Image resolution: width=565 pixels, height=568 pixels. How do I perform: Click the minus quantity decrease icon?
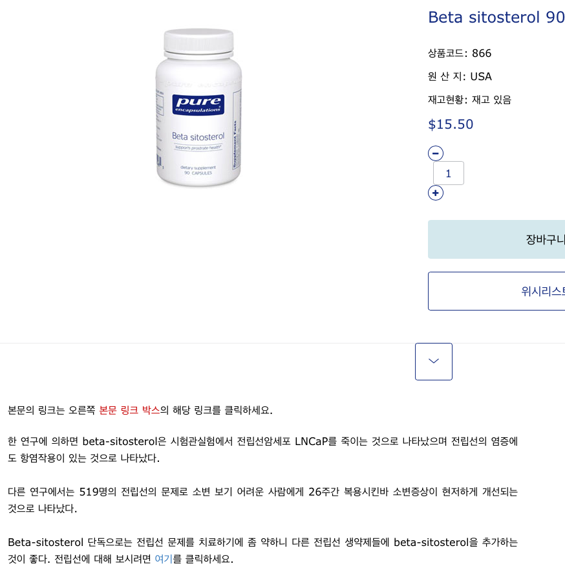[x=436, y=153]
